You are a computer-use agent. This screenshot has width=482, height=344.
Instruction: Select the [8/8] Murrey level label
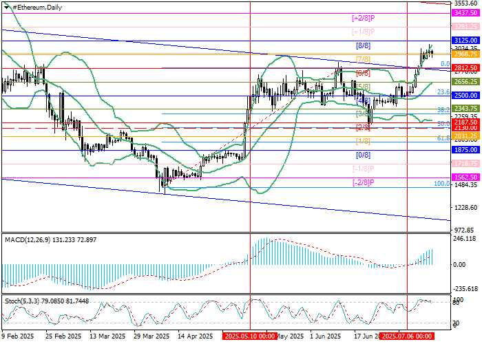pos(363,45)
